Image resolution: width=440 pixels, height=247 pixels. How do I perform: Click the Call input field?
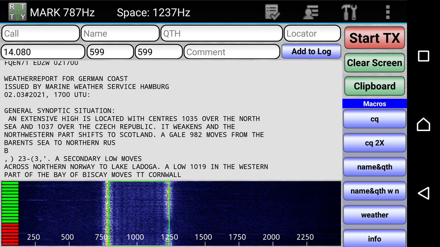coord(41,34)
